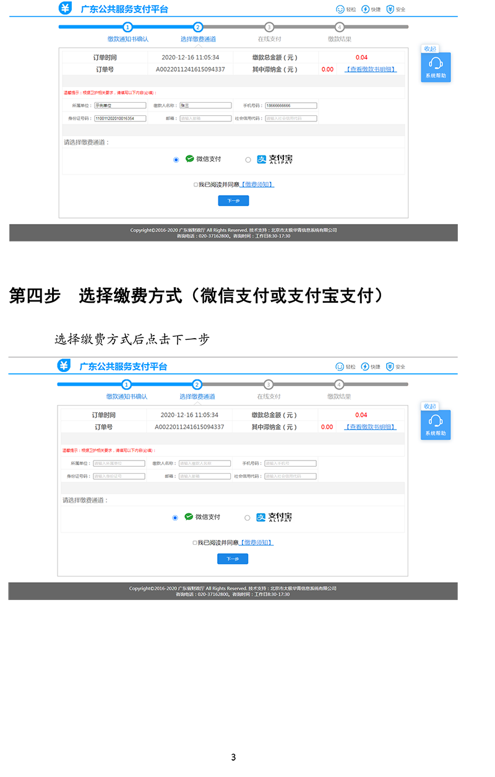Image resolution: width=495 pixels, height=777 pixels.
Task: Click step circle 4 in the blank-form screenshot
Action: pyautogui.click(x=339, y=384)
